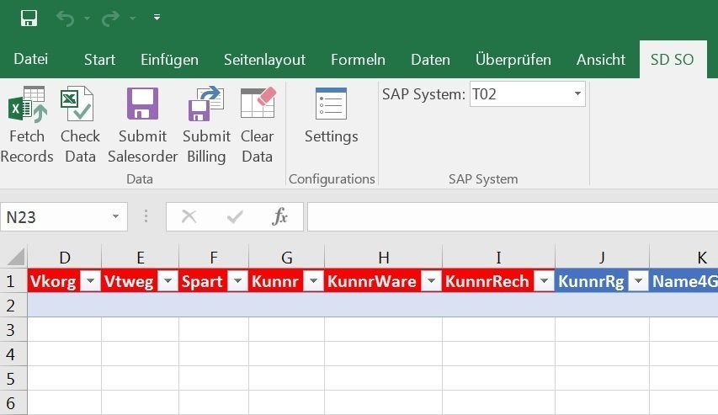
Task: Select the SD SO ribbon tab
Action: (x=673, y=60)
